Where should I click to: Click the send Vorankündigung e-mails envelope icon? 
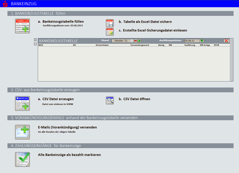(x=23, y=131)
